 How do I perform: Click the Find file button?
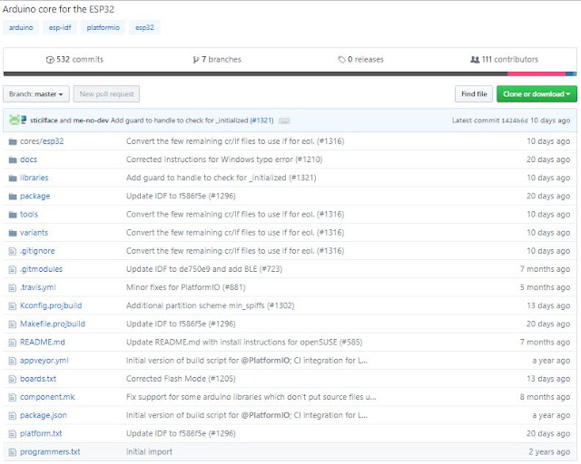coord(474,94)
